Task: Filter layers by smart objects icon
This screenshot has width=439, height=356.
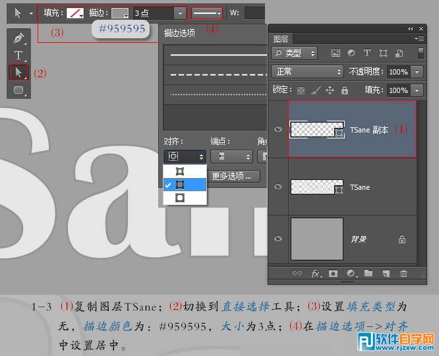Action: pyautogui.click(x=399, y=53)
